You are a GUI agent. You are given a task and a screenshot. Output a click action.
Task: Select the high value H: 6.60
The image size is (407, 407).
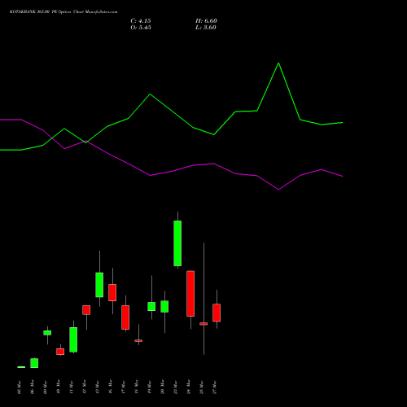206,21
